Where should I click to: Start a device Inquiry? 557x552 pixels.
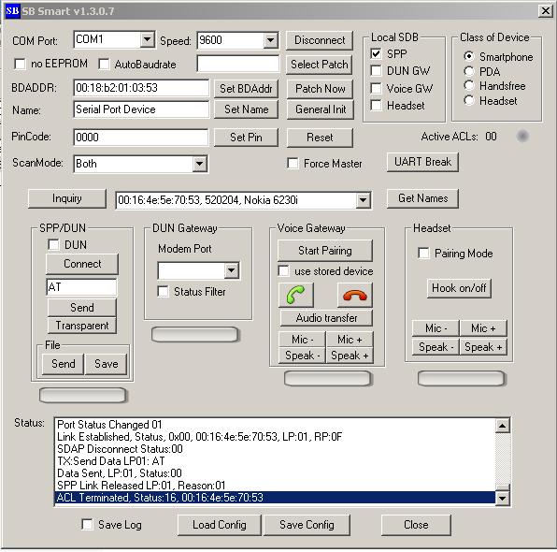[x=66, y=198]
